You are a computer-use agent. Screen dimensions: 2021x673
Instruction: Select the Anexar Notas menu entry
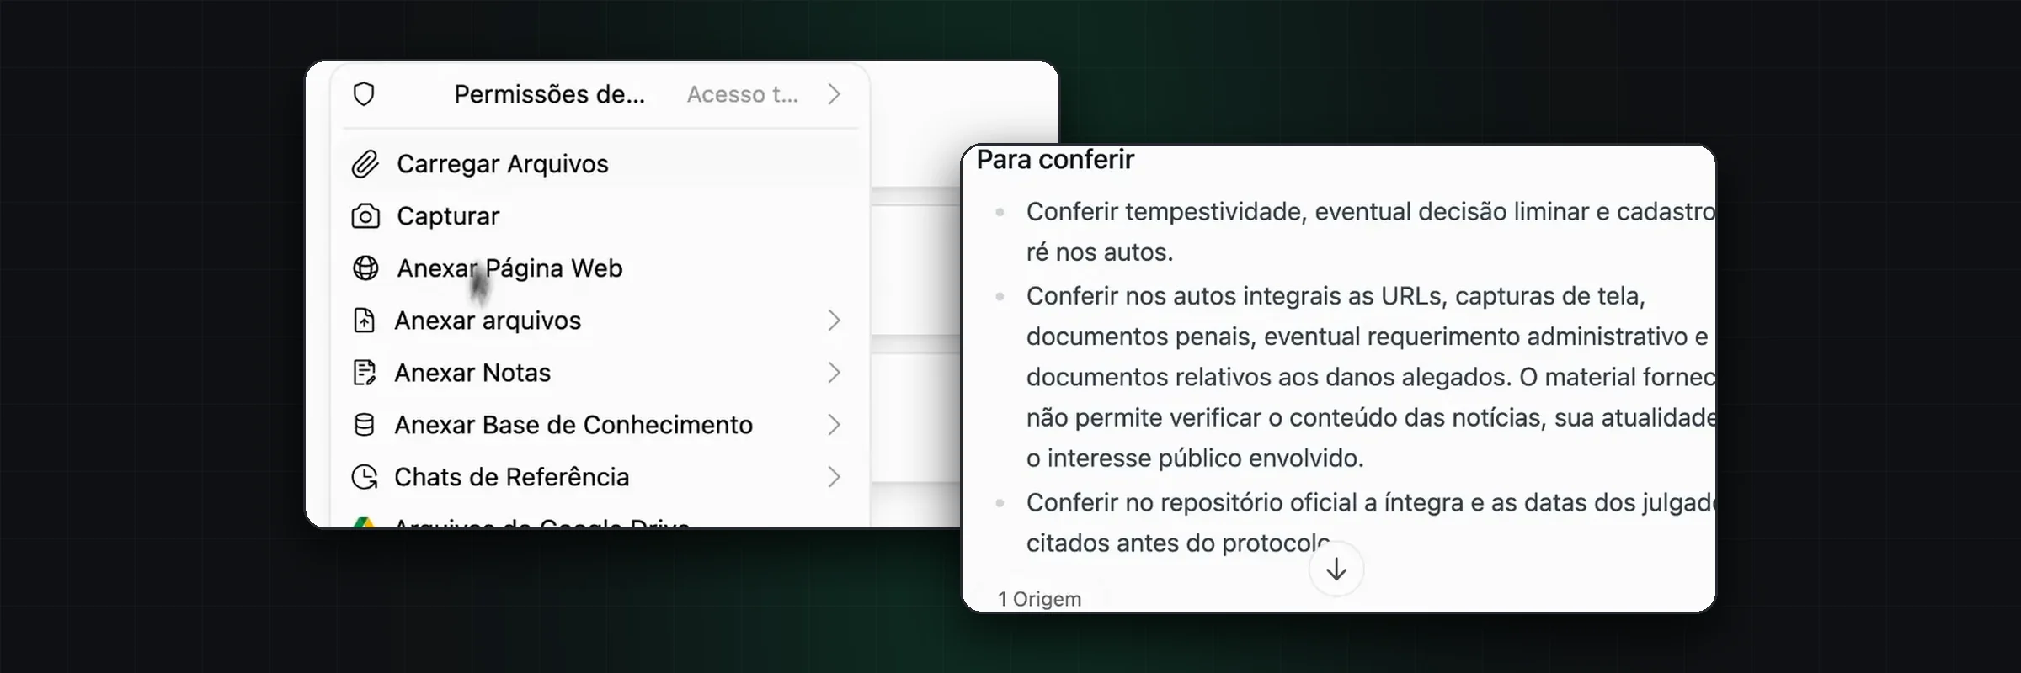click(600, 373)
